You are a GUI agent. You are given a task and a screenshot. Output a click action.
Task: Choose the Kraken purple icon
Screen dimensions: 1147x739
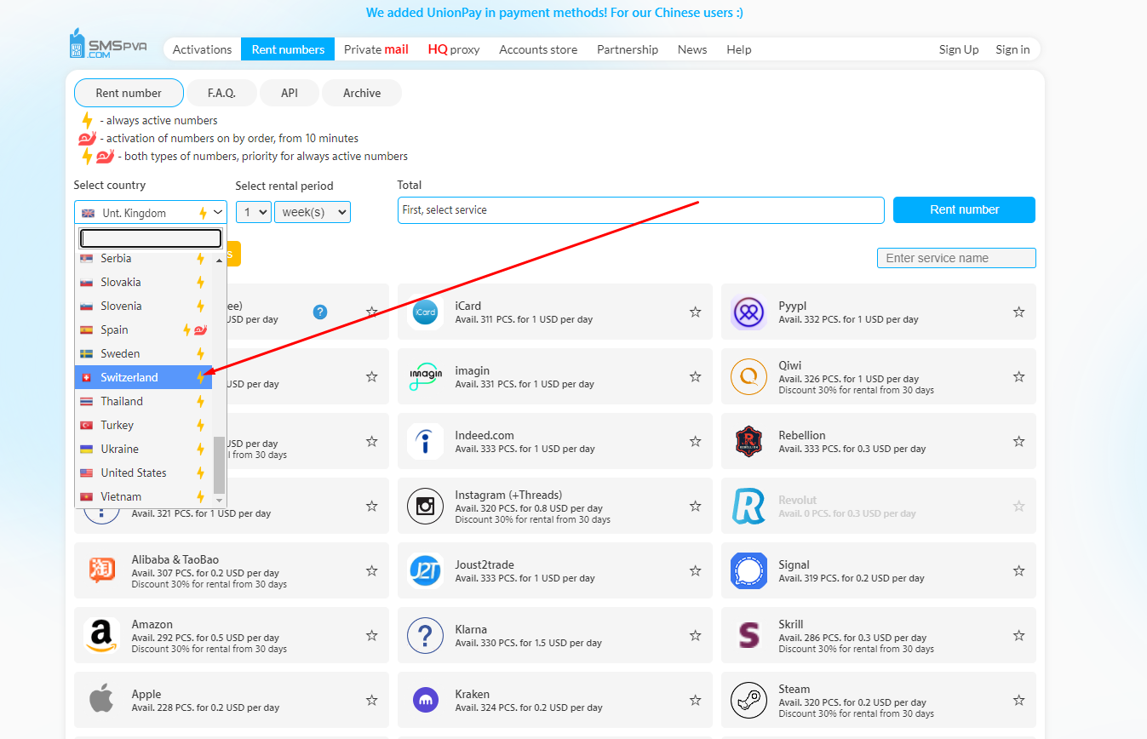(425, 701)
